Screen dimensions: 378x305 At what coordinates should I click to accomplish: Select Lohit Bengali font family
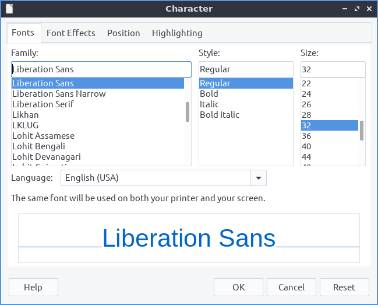click(x=38, y=146)
